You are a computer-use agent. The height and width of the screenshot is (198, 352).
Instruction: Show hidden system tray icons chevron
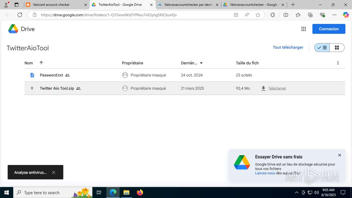(296, 193)
